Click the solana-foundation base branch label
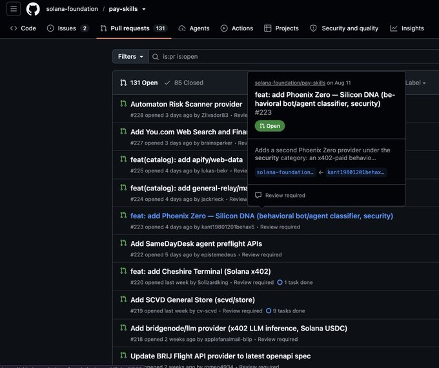The width and height of the screenshot is (439, 368). click(x=285, y=172)
